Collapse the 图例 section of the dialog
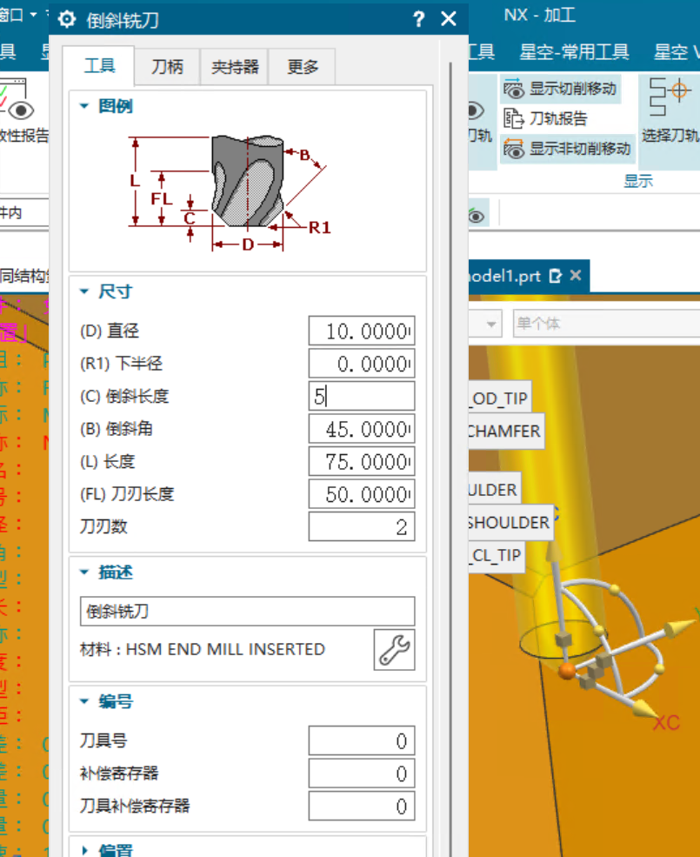 (x=83, y=105)
